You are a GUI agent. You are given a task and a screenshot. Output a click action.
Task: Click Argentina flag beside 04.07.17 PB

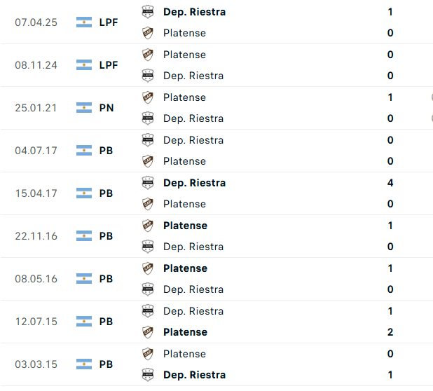[x=84, y=151]
